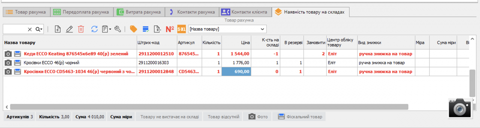Click the export document arrow icon
480x128 pixels.
(157, 29)
